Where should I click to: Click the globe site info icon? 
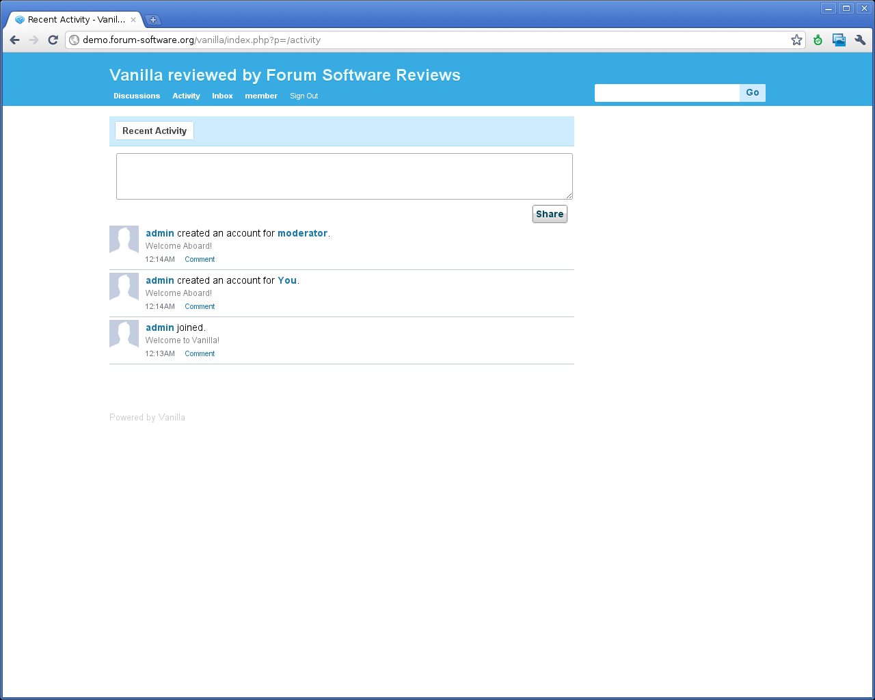tap(75, 40)
